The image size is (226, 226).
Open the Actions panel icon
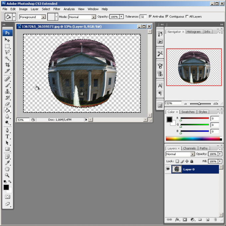coord(160,42)
